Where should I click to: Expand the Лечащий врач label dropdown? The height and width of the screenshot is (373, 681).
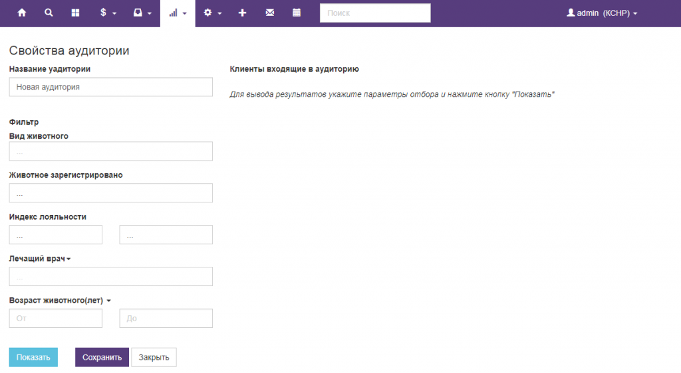tap(40, 259)
